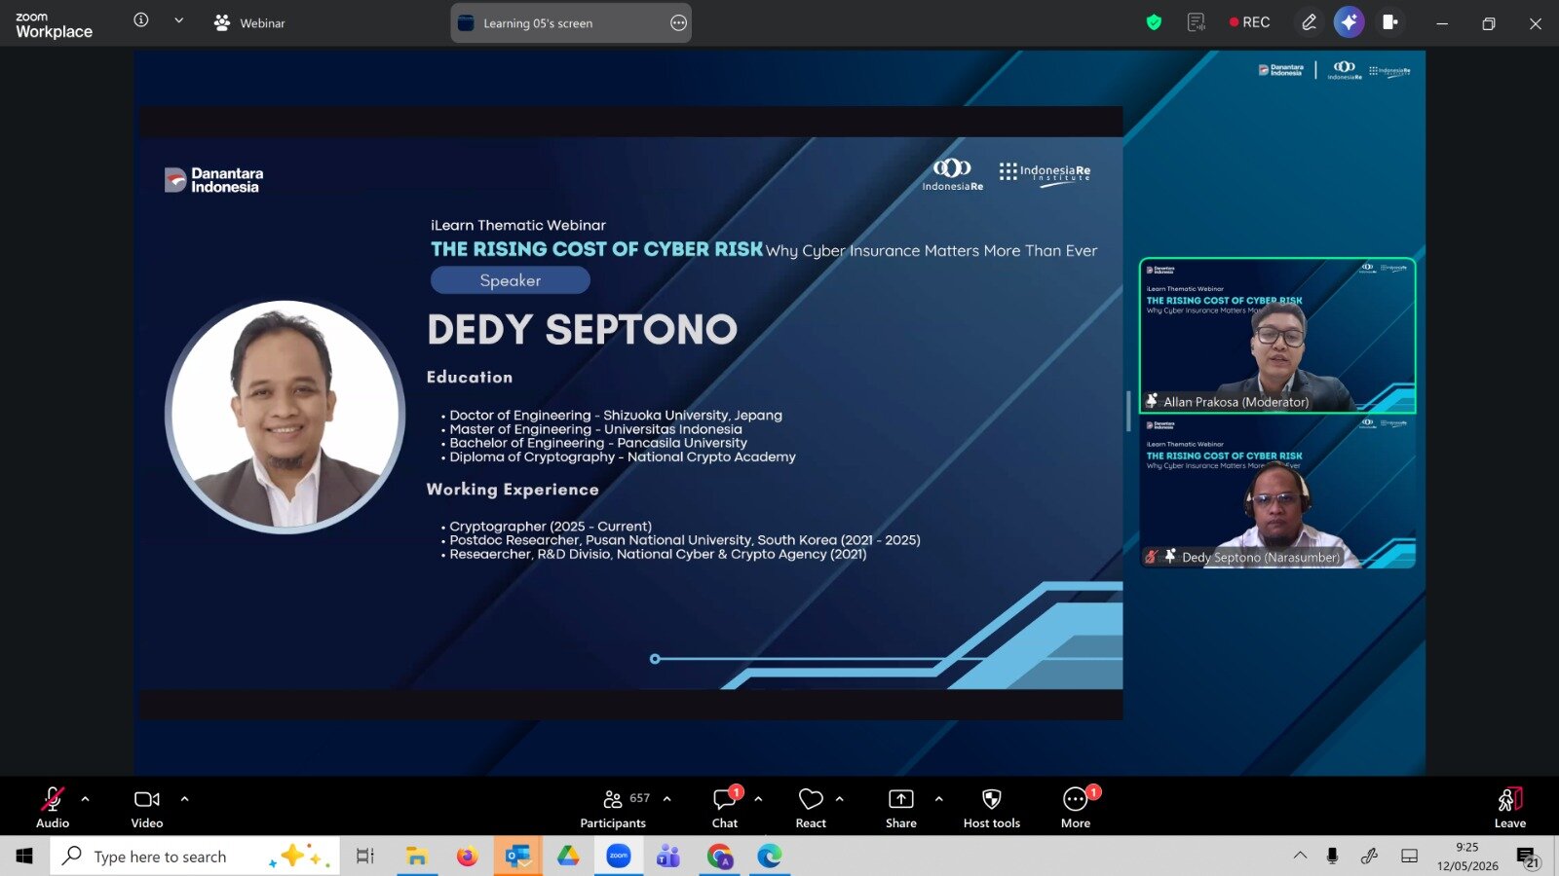
Task: Unmute using the Audio button
Action: 53,808
